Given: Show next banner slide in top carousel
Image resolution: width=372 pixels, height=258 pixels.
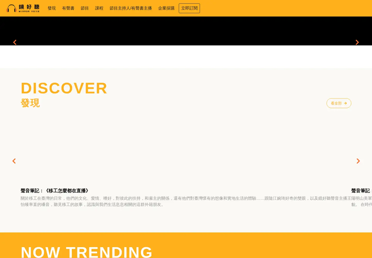Looking at the screenshot, I should pyautogui.click(x=357, y=42).
